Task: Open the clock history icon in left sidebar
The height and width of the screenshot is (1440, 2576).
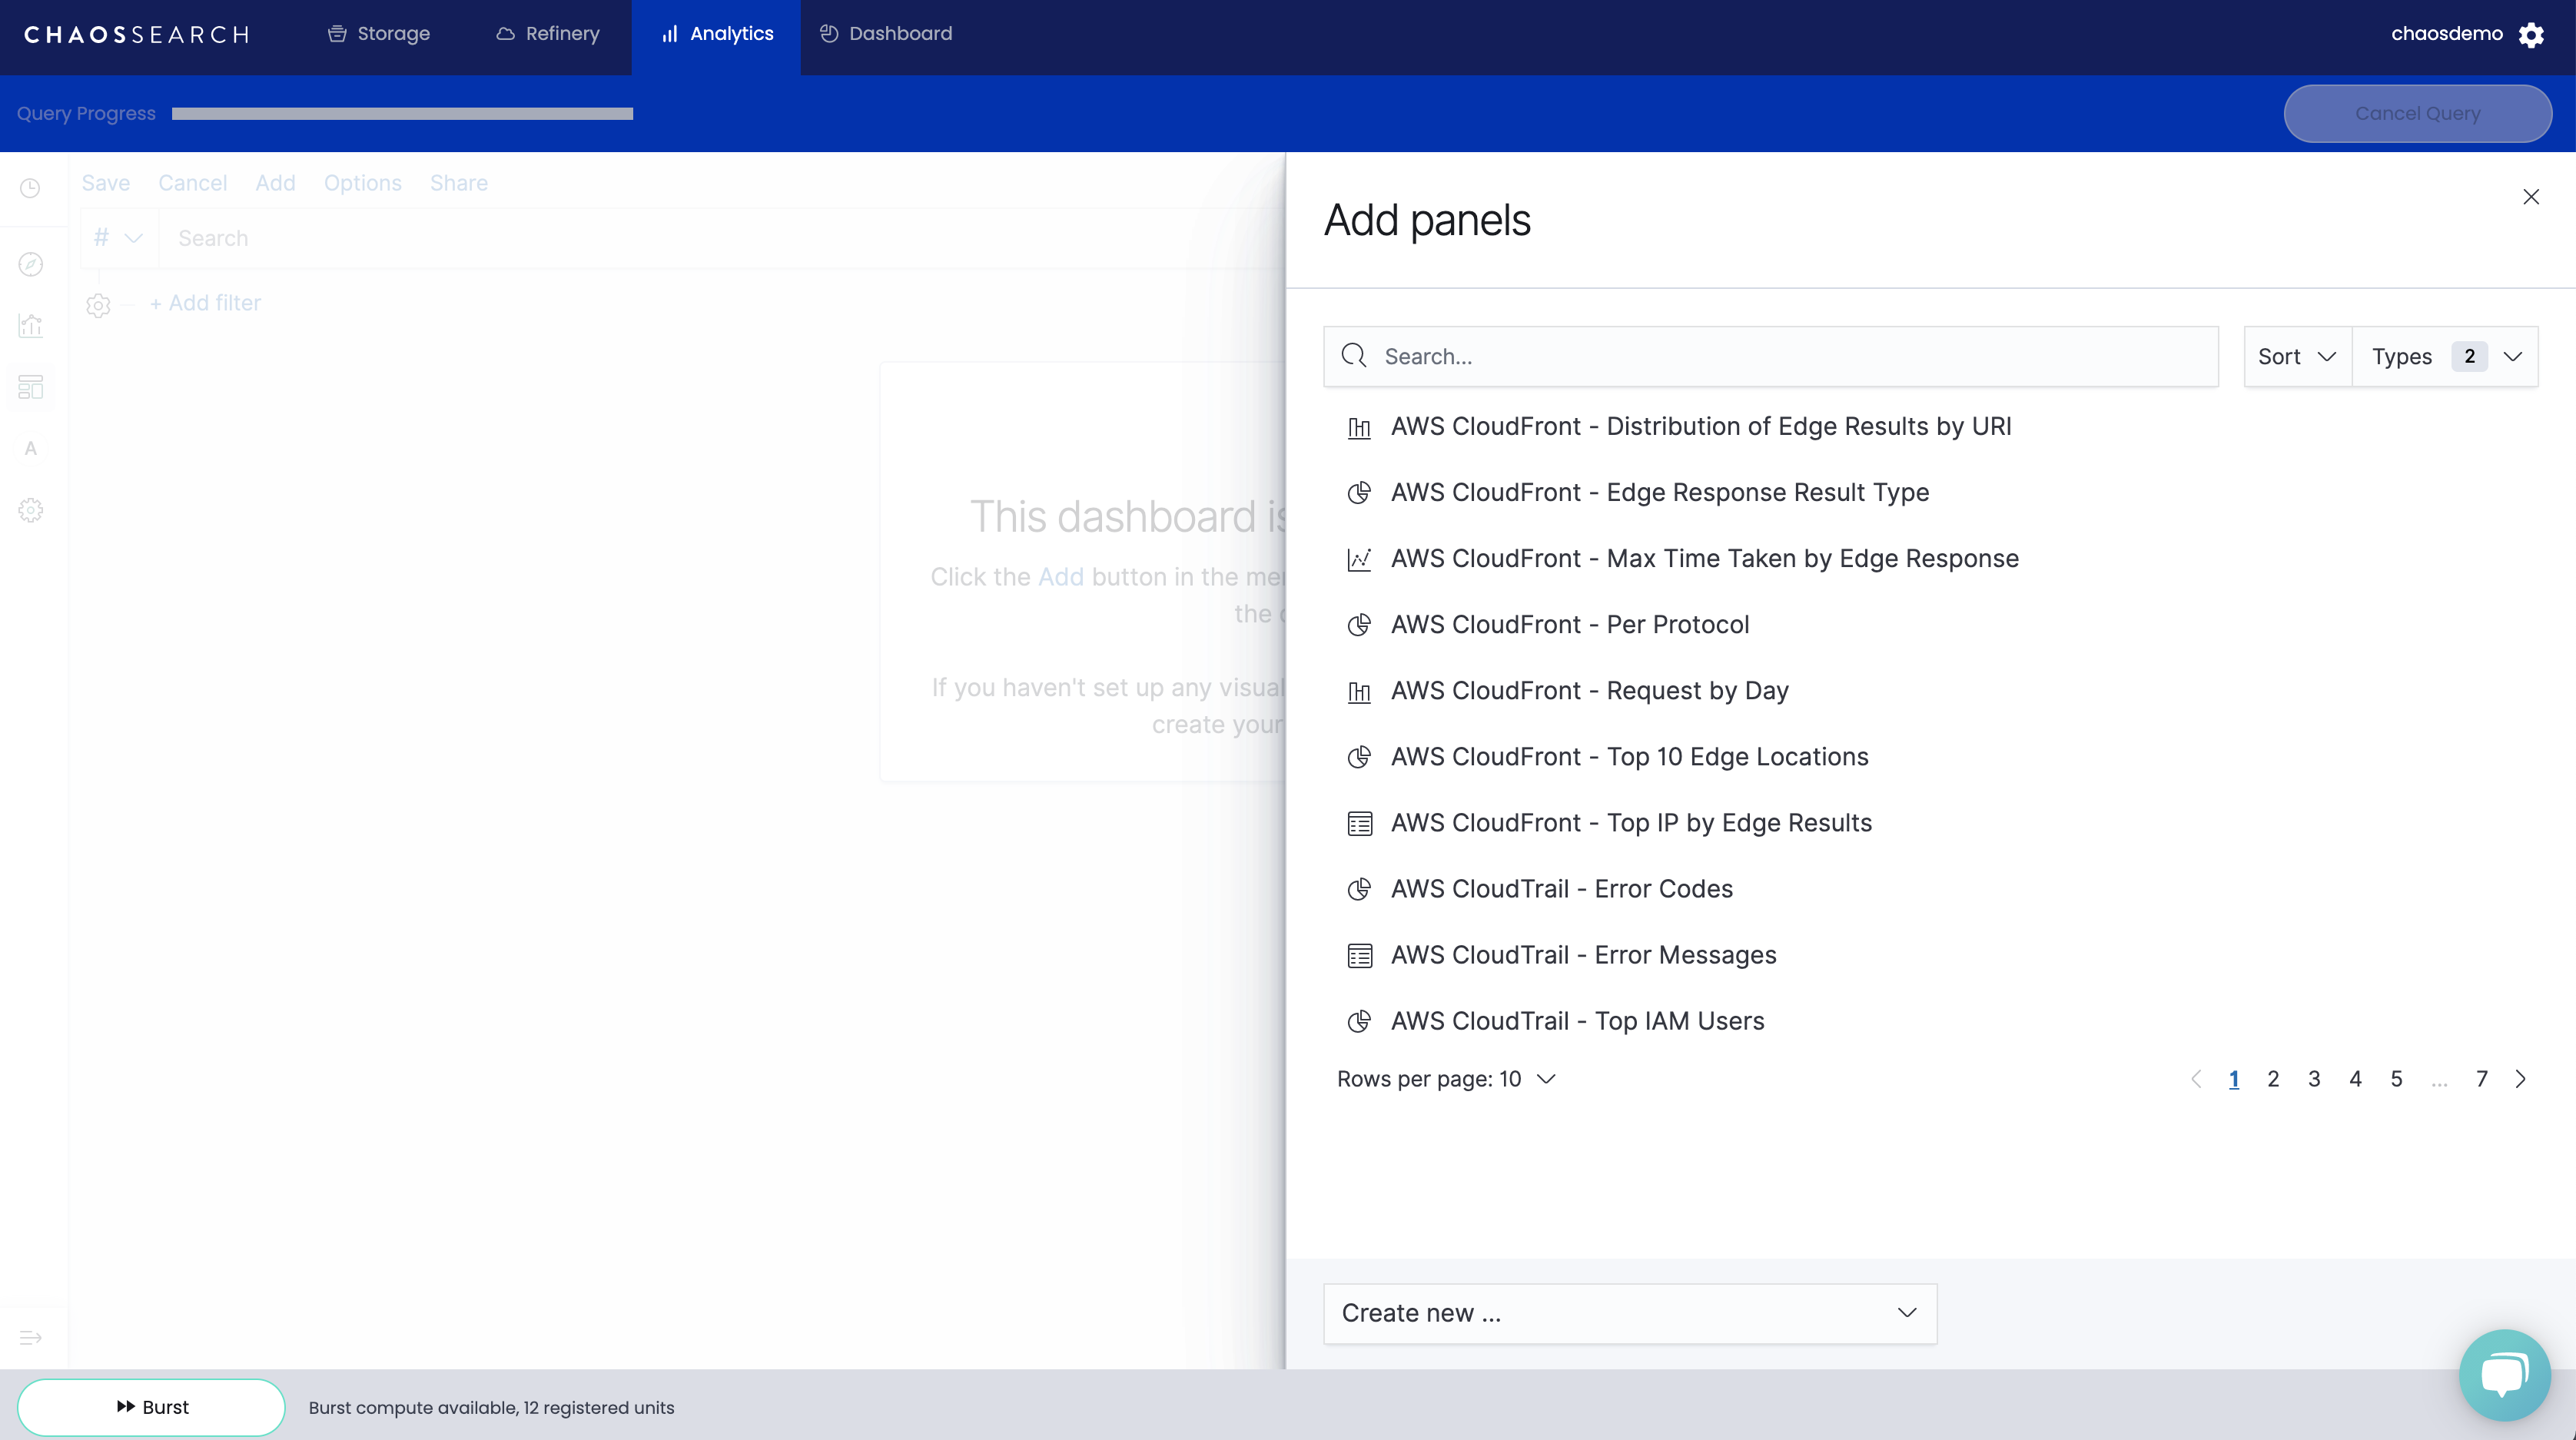Action: click(30, 188)
